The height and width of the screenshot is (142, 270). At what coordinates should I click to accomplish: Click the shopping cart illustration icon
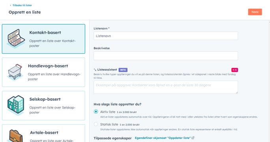pyautogui.click(x=15, y=72)
